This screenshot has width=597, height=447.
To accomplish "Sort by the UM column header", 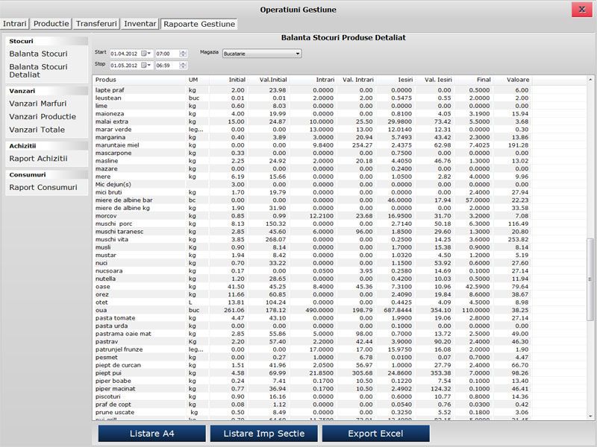I will pyautogui.click(x=196, y=80).
